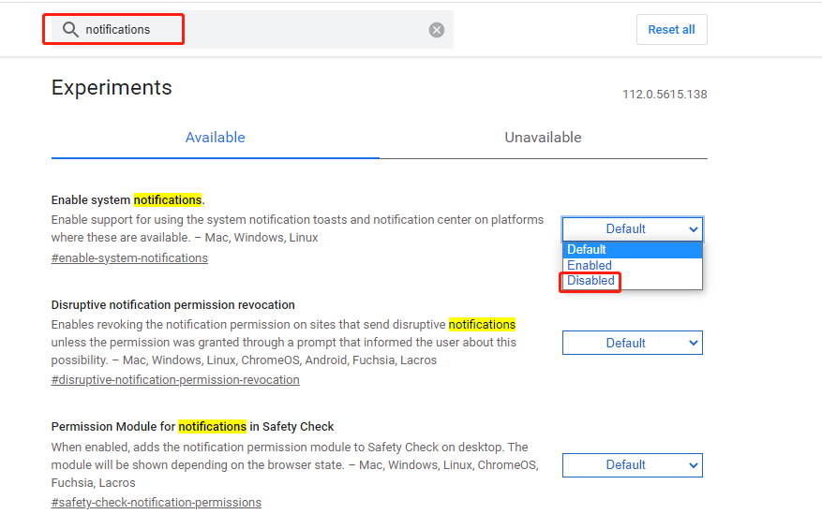Click the Disruptive notification permission revocation title

(173, 304)
